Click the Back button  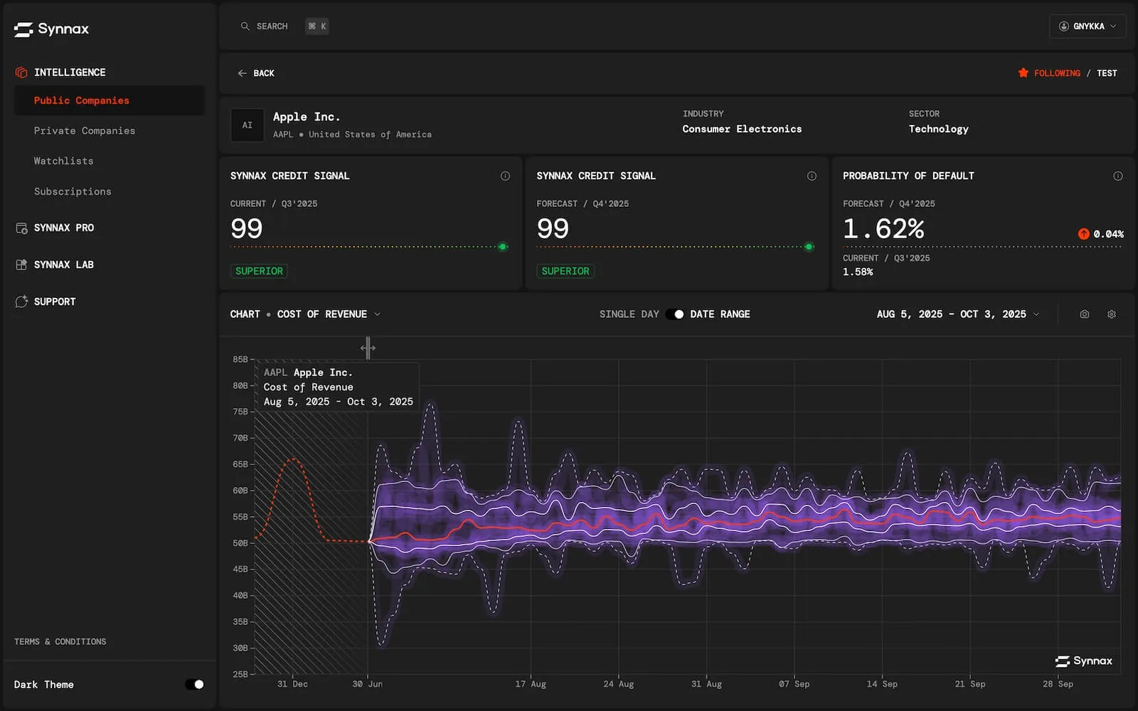256,73
